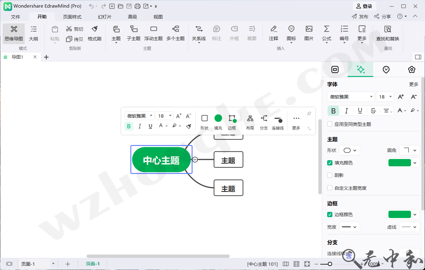
Task: Open the border 宽度 width dropdown
Action: tap(349, 227)
